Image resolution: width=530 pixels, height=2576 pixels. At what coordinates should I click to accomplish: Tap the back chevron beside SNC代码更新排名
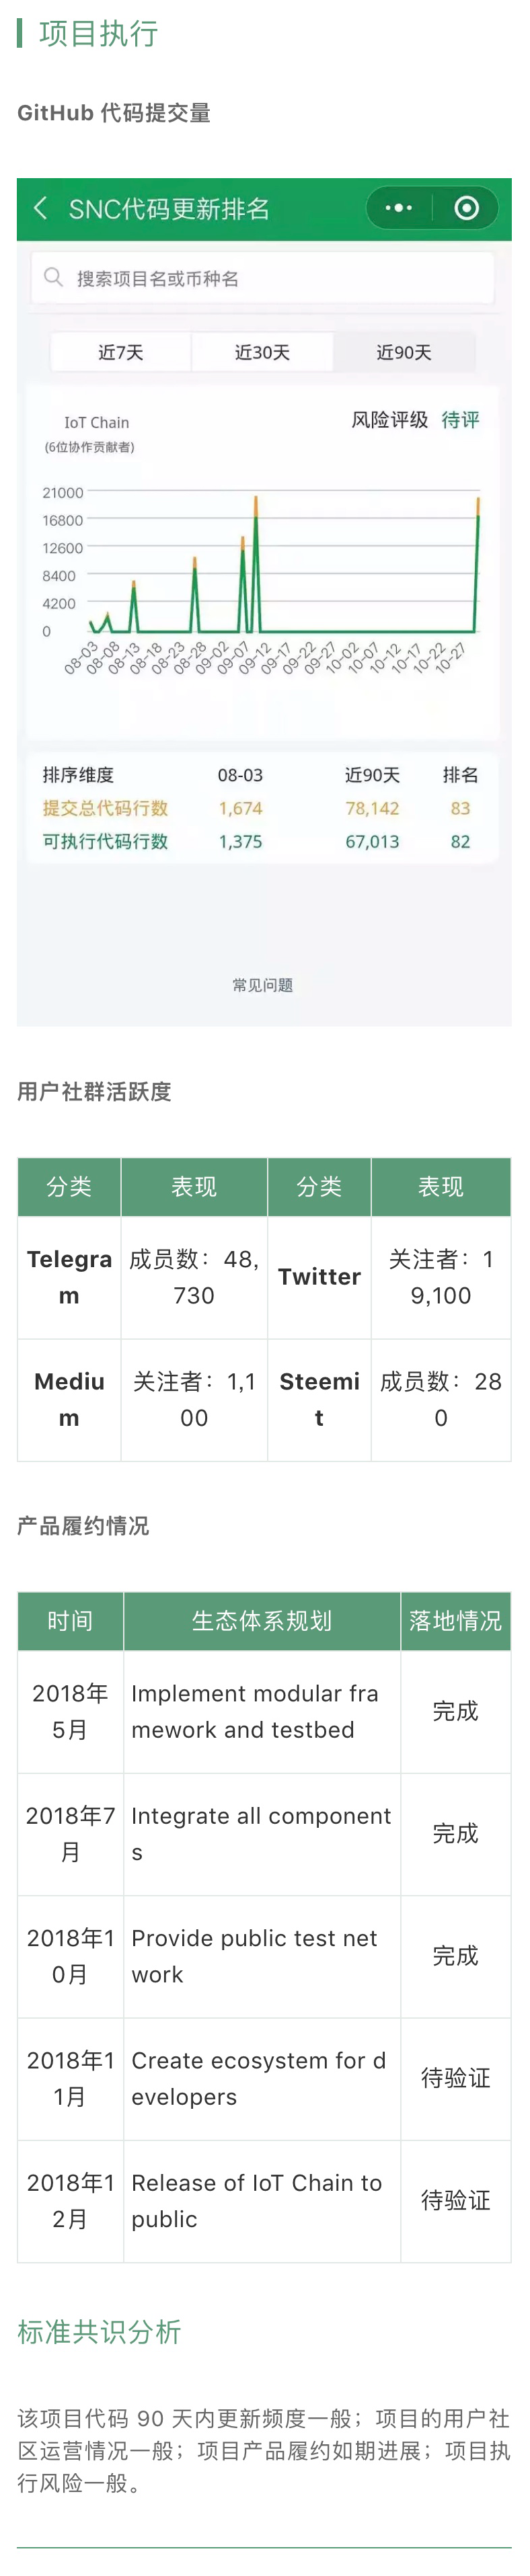click(x=41, y=208)
